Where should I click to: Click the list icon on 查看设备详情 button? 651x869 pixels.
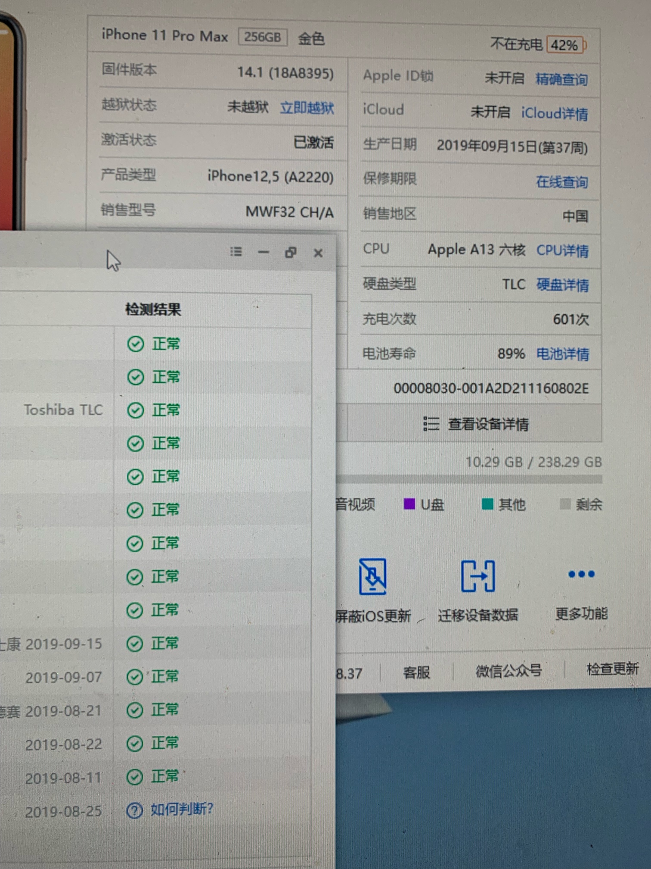coord(431,424)
